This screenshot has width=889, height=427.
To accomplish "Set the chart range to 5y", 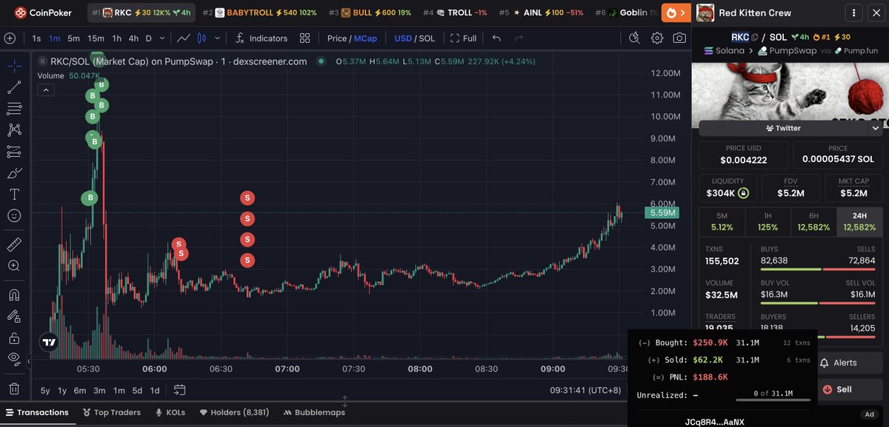I will click(x=45, y=390).
